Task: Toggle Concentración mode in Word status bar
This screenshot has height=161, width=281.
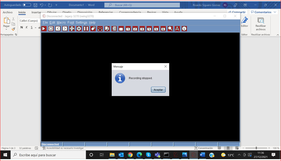Action: 203,148
